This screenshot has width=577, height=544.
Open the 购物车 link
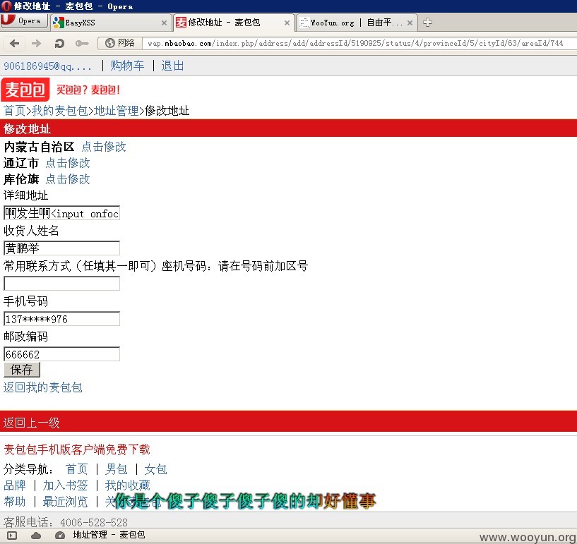point(127,66)
